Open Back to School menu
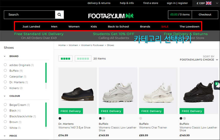The height and width of the screenshot is (140, 220). (118, 26)
